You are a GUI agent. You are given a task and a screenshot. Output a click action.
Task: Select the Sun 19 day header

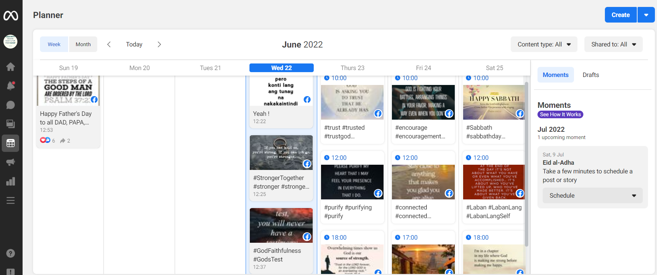tap(68, 68)
